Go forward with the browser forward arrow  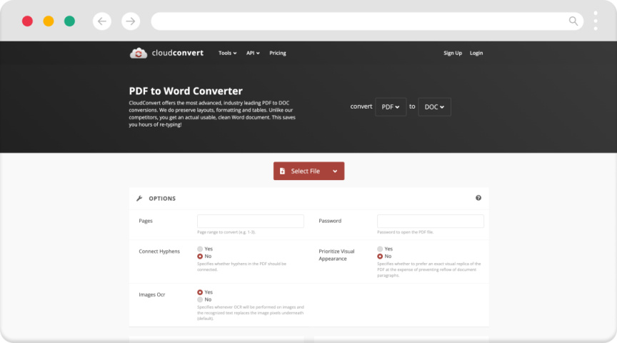131,21
